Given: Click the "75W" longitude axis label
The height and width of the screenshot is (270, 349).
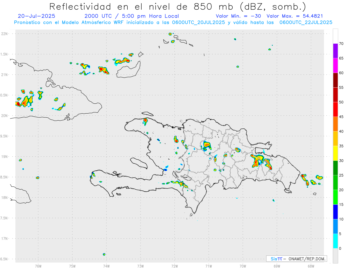Looking at the screenshot, I should pyautogui.click(x=72, y=266).
